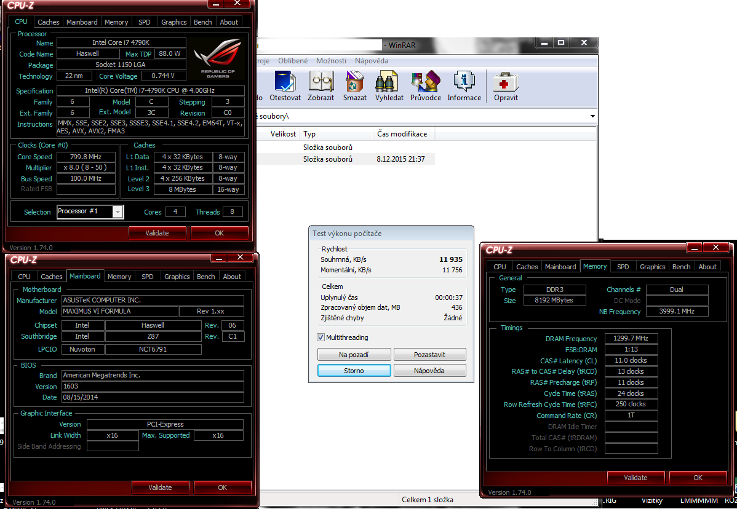Click the Informace info icon in WinRAR

click(464, 86)
